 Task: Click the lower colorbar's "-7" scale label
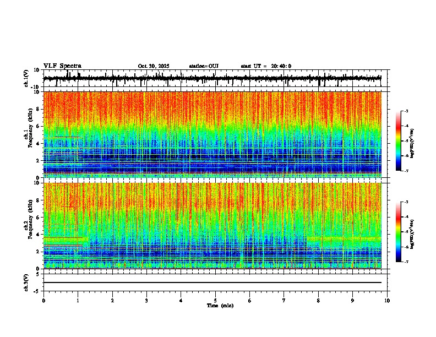coord(406,262)
